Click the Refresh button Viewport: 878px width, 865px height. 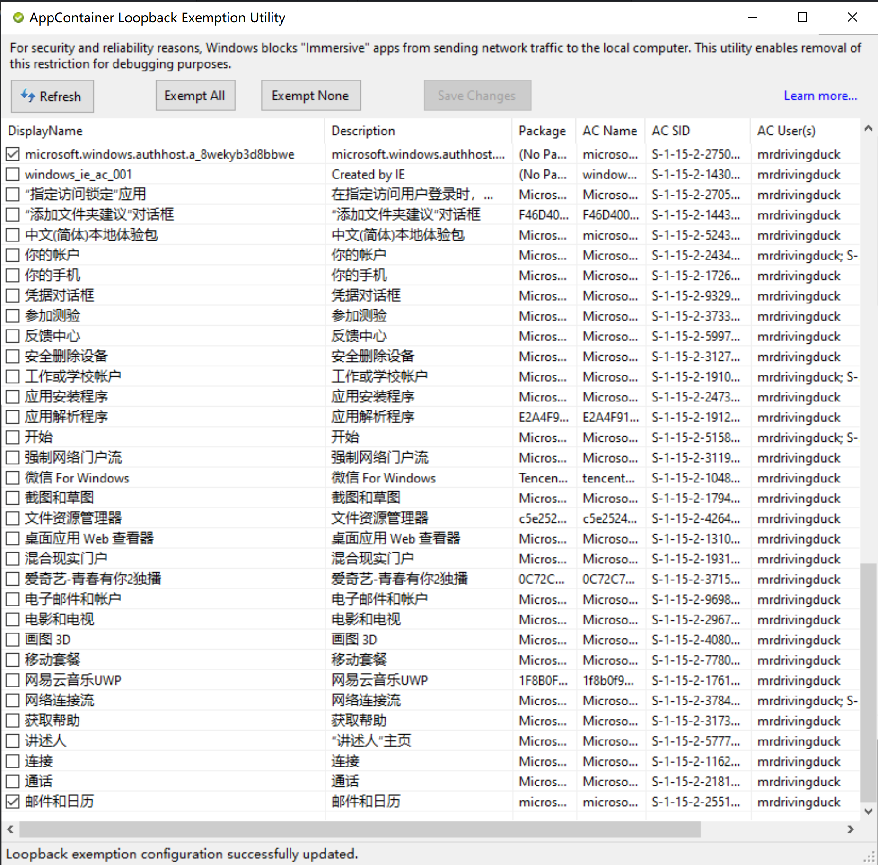coord(53,96)
